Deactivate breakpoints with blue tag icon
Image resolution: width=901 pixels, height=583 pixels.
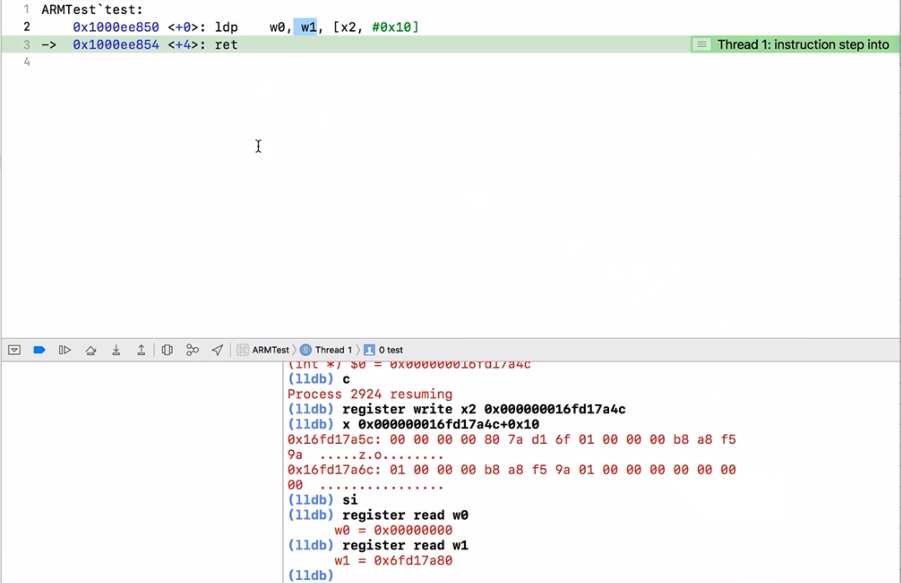[39, 350]
